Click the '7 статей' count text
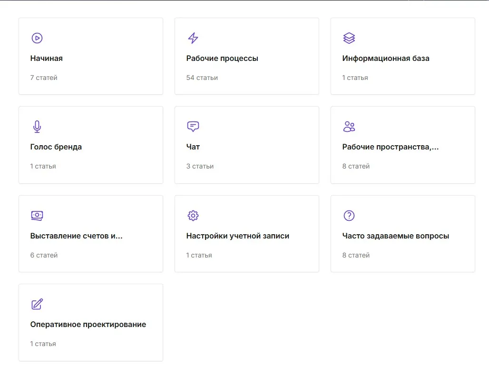Viewport: 489px width, 377px height. pyautogui.click(x=44, y=78)
